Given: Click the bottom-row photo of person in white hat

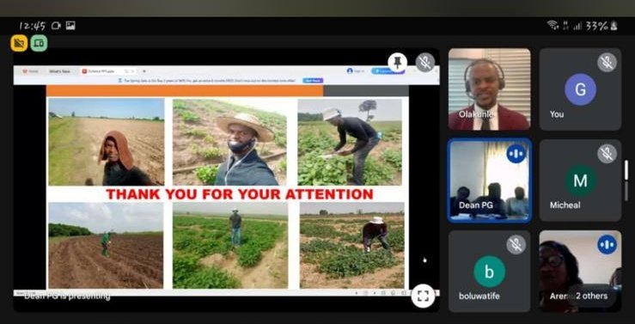Looking at the screenshot, I should click(352, 246).
